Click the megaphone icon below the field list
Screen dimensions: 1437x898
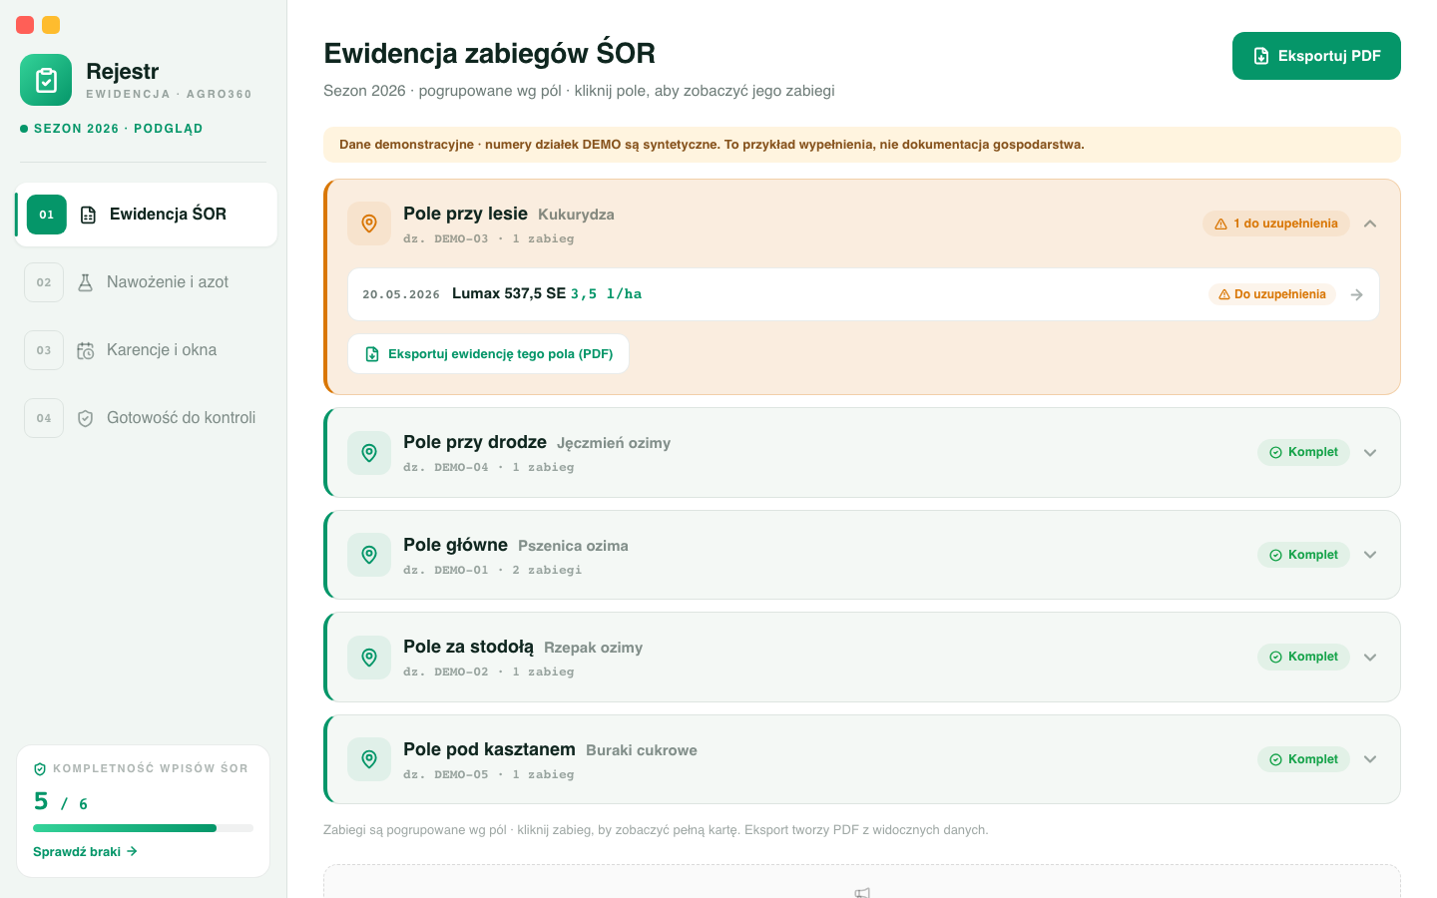[x=862, y=891]
